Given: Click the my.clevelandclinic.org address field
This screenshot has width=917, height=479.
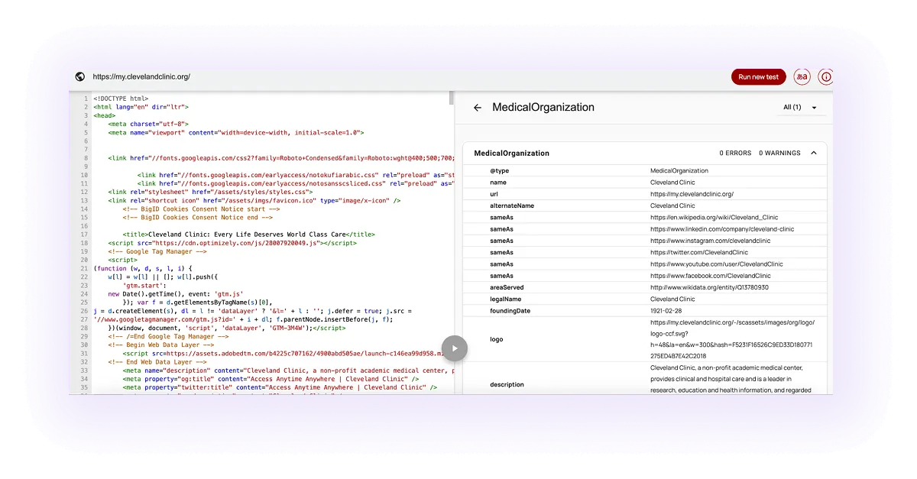Looking at the screenshot, I should (141, 76).
